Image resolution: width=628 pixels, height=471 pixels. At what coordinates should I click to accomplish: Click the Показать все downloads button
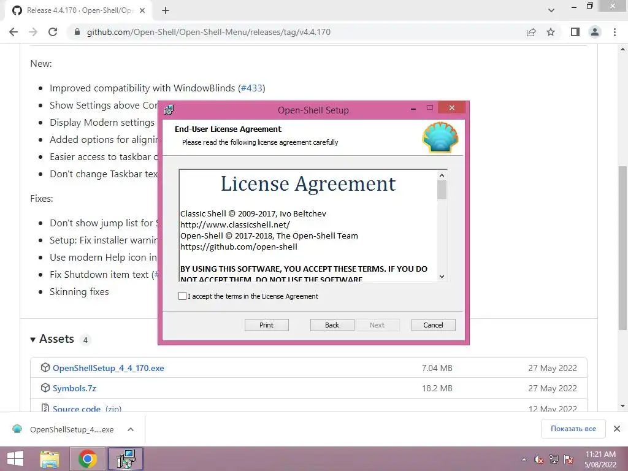pos(573,429)
